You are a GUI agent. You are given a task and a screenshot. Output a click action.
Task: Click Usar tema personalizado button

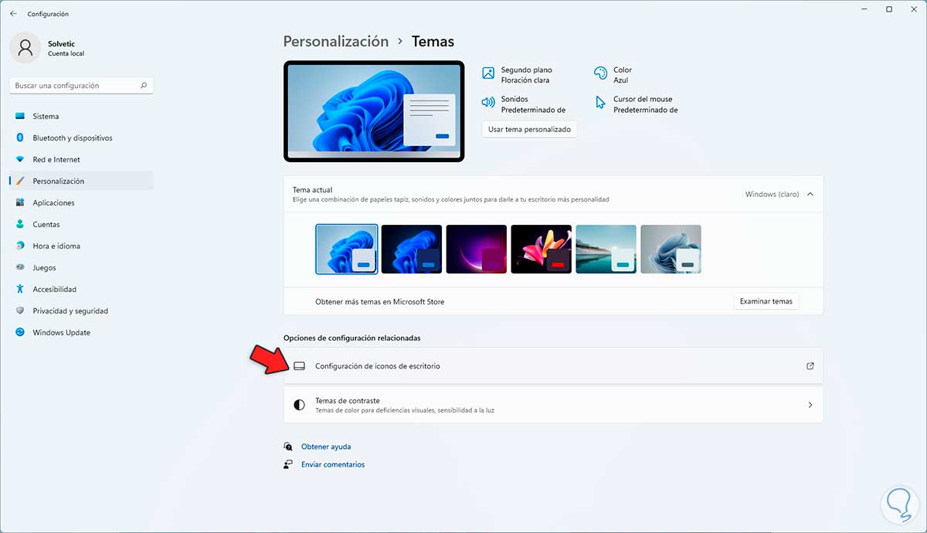pos(529,130)
